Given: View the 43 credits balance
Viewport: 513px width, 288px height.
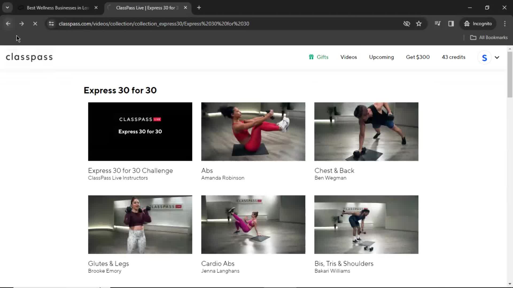Looking at the screenshot, I should tap(453, 57).
